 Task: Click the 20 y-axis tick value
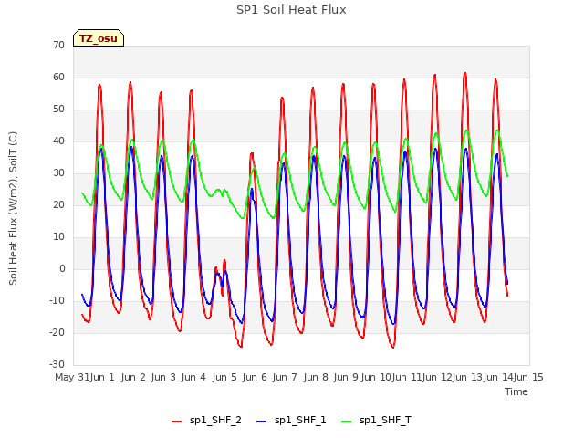pos(58,204)
